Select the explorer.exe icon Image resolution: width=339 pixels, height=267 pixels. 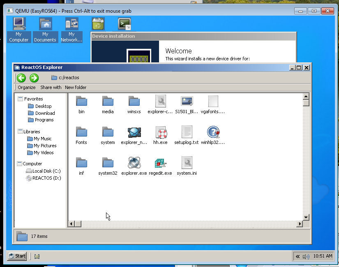pos(134,163)
